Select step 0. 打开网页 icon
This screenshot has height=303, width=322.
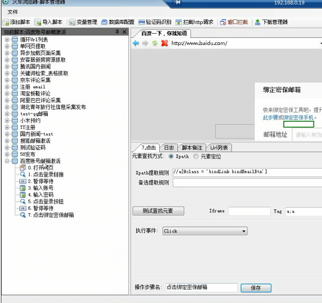(23, 168)
